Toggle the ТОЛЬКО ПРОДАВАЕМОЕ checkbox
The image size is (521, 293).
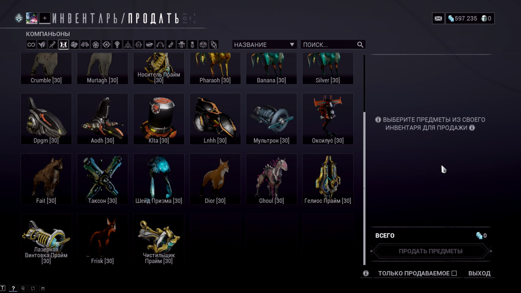[454, 273]
